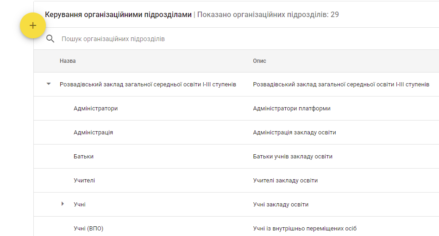
Task: Click the Учні unit name
Action: tap(80, 205)
